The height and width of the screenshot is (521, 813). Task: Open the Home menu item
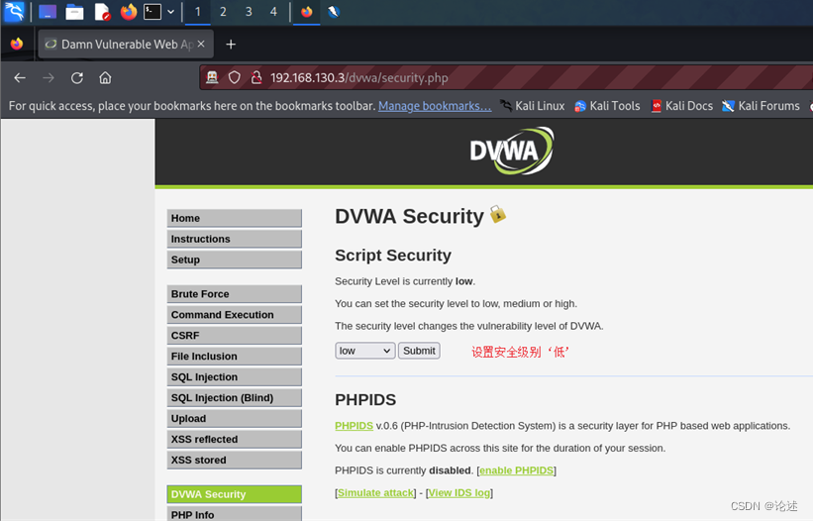coord(234,218)
